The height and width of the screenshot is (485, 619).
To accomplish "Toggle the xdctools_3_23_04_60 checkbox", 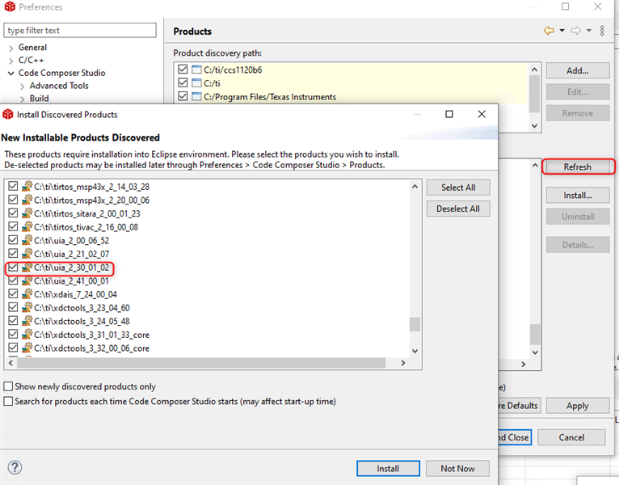I will pyautogui.click(x=13, y=307).
